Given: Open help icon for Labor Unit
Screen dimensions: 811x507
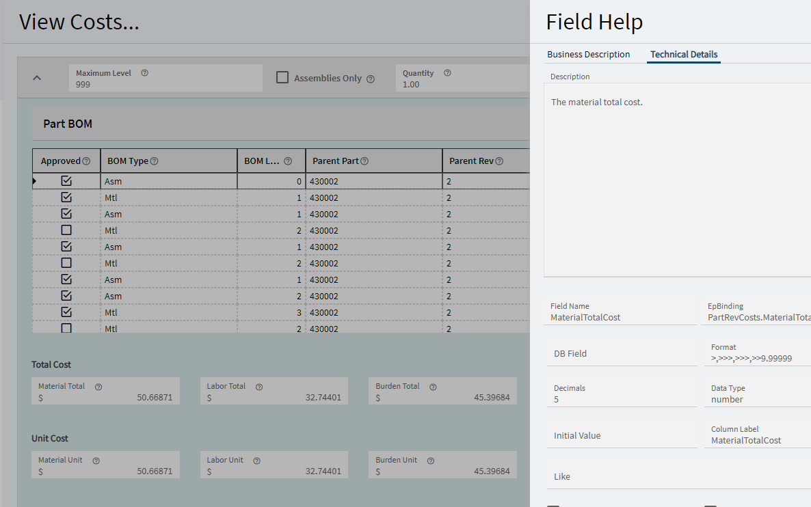Looking at the screenshot, I should tap(256, 461).
